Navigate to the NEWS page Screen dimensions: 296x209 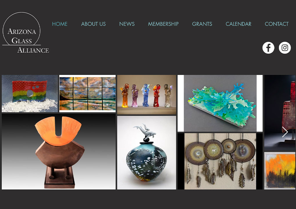(127, 24)
